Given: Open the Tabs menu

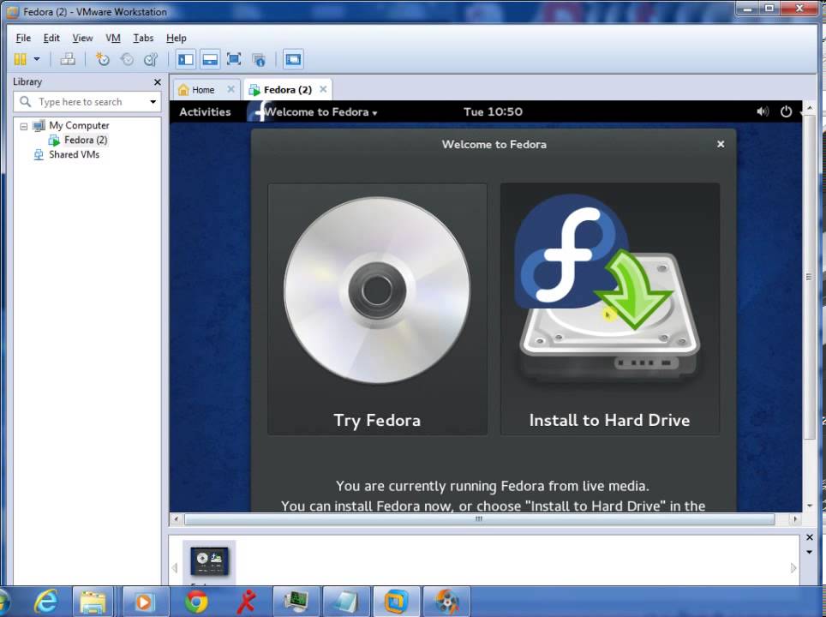Looking at the screenshot, I should pos(143,38).
